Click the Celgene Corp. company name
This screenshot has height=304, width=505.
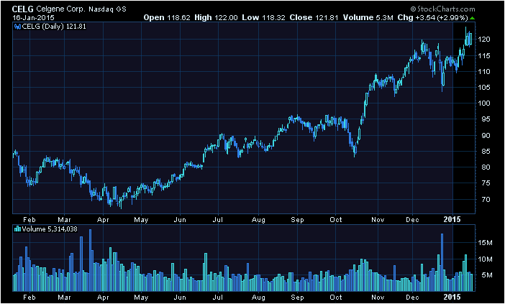coord(61,9)
